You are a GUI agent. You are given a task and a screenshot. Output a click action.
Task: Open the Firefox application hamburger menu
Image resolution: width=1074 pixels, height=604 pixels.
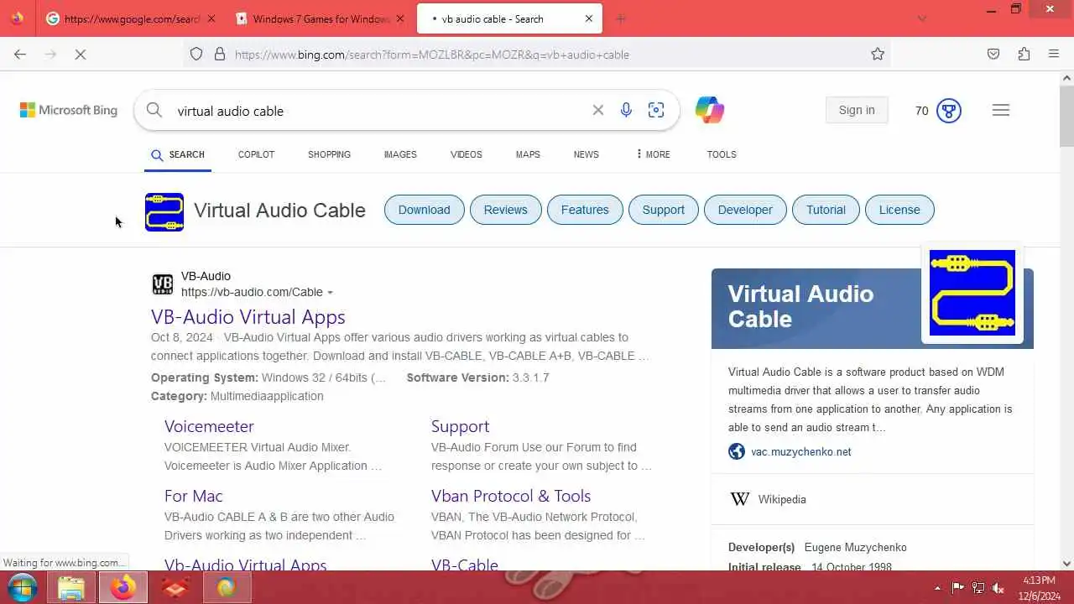1054,55
